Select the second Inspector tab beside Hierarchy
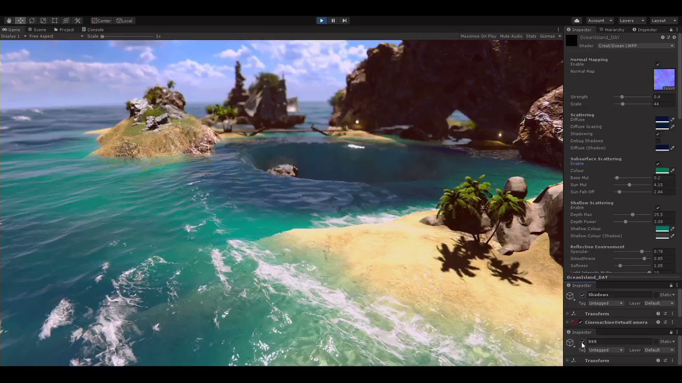This screenshot has width=682, height=383. [644, 30]
